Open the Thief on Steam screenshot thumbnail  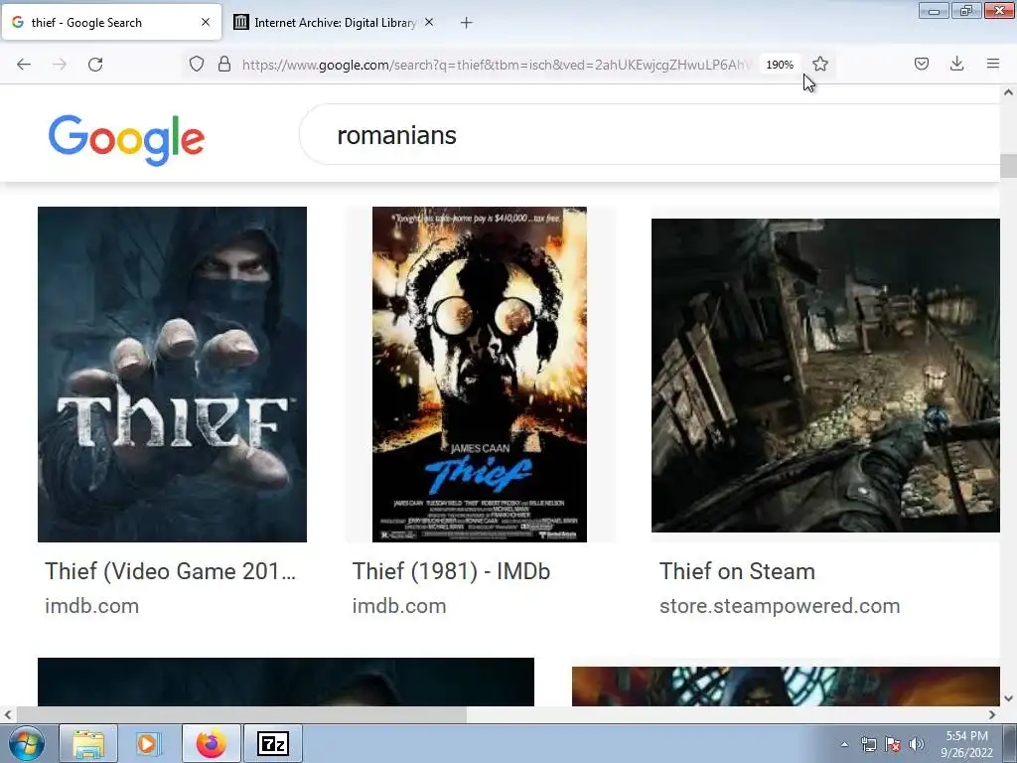pos(825,375)
